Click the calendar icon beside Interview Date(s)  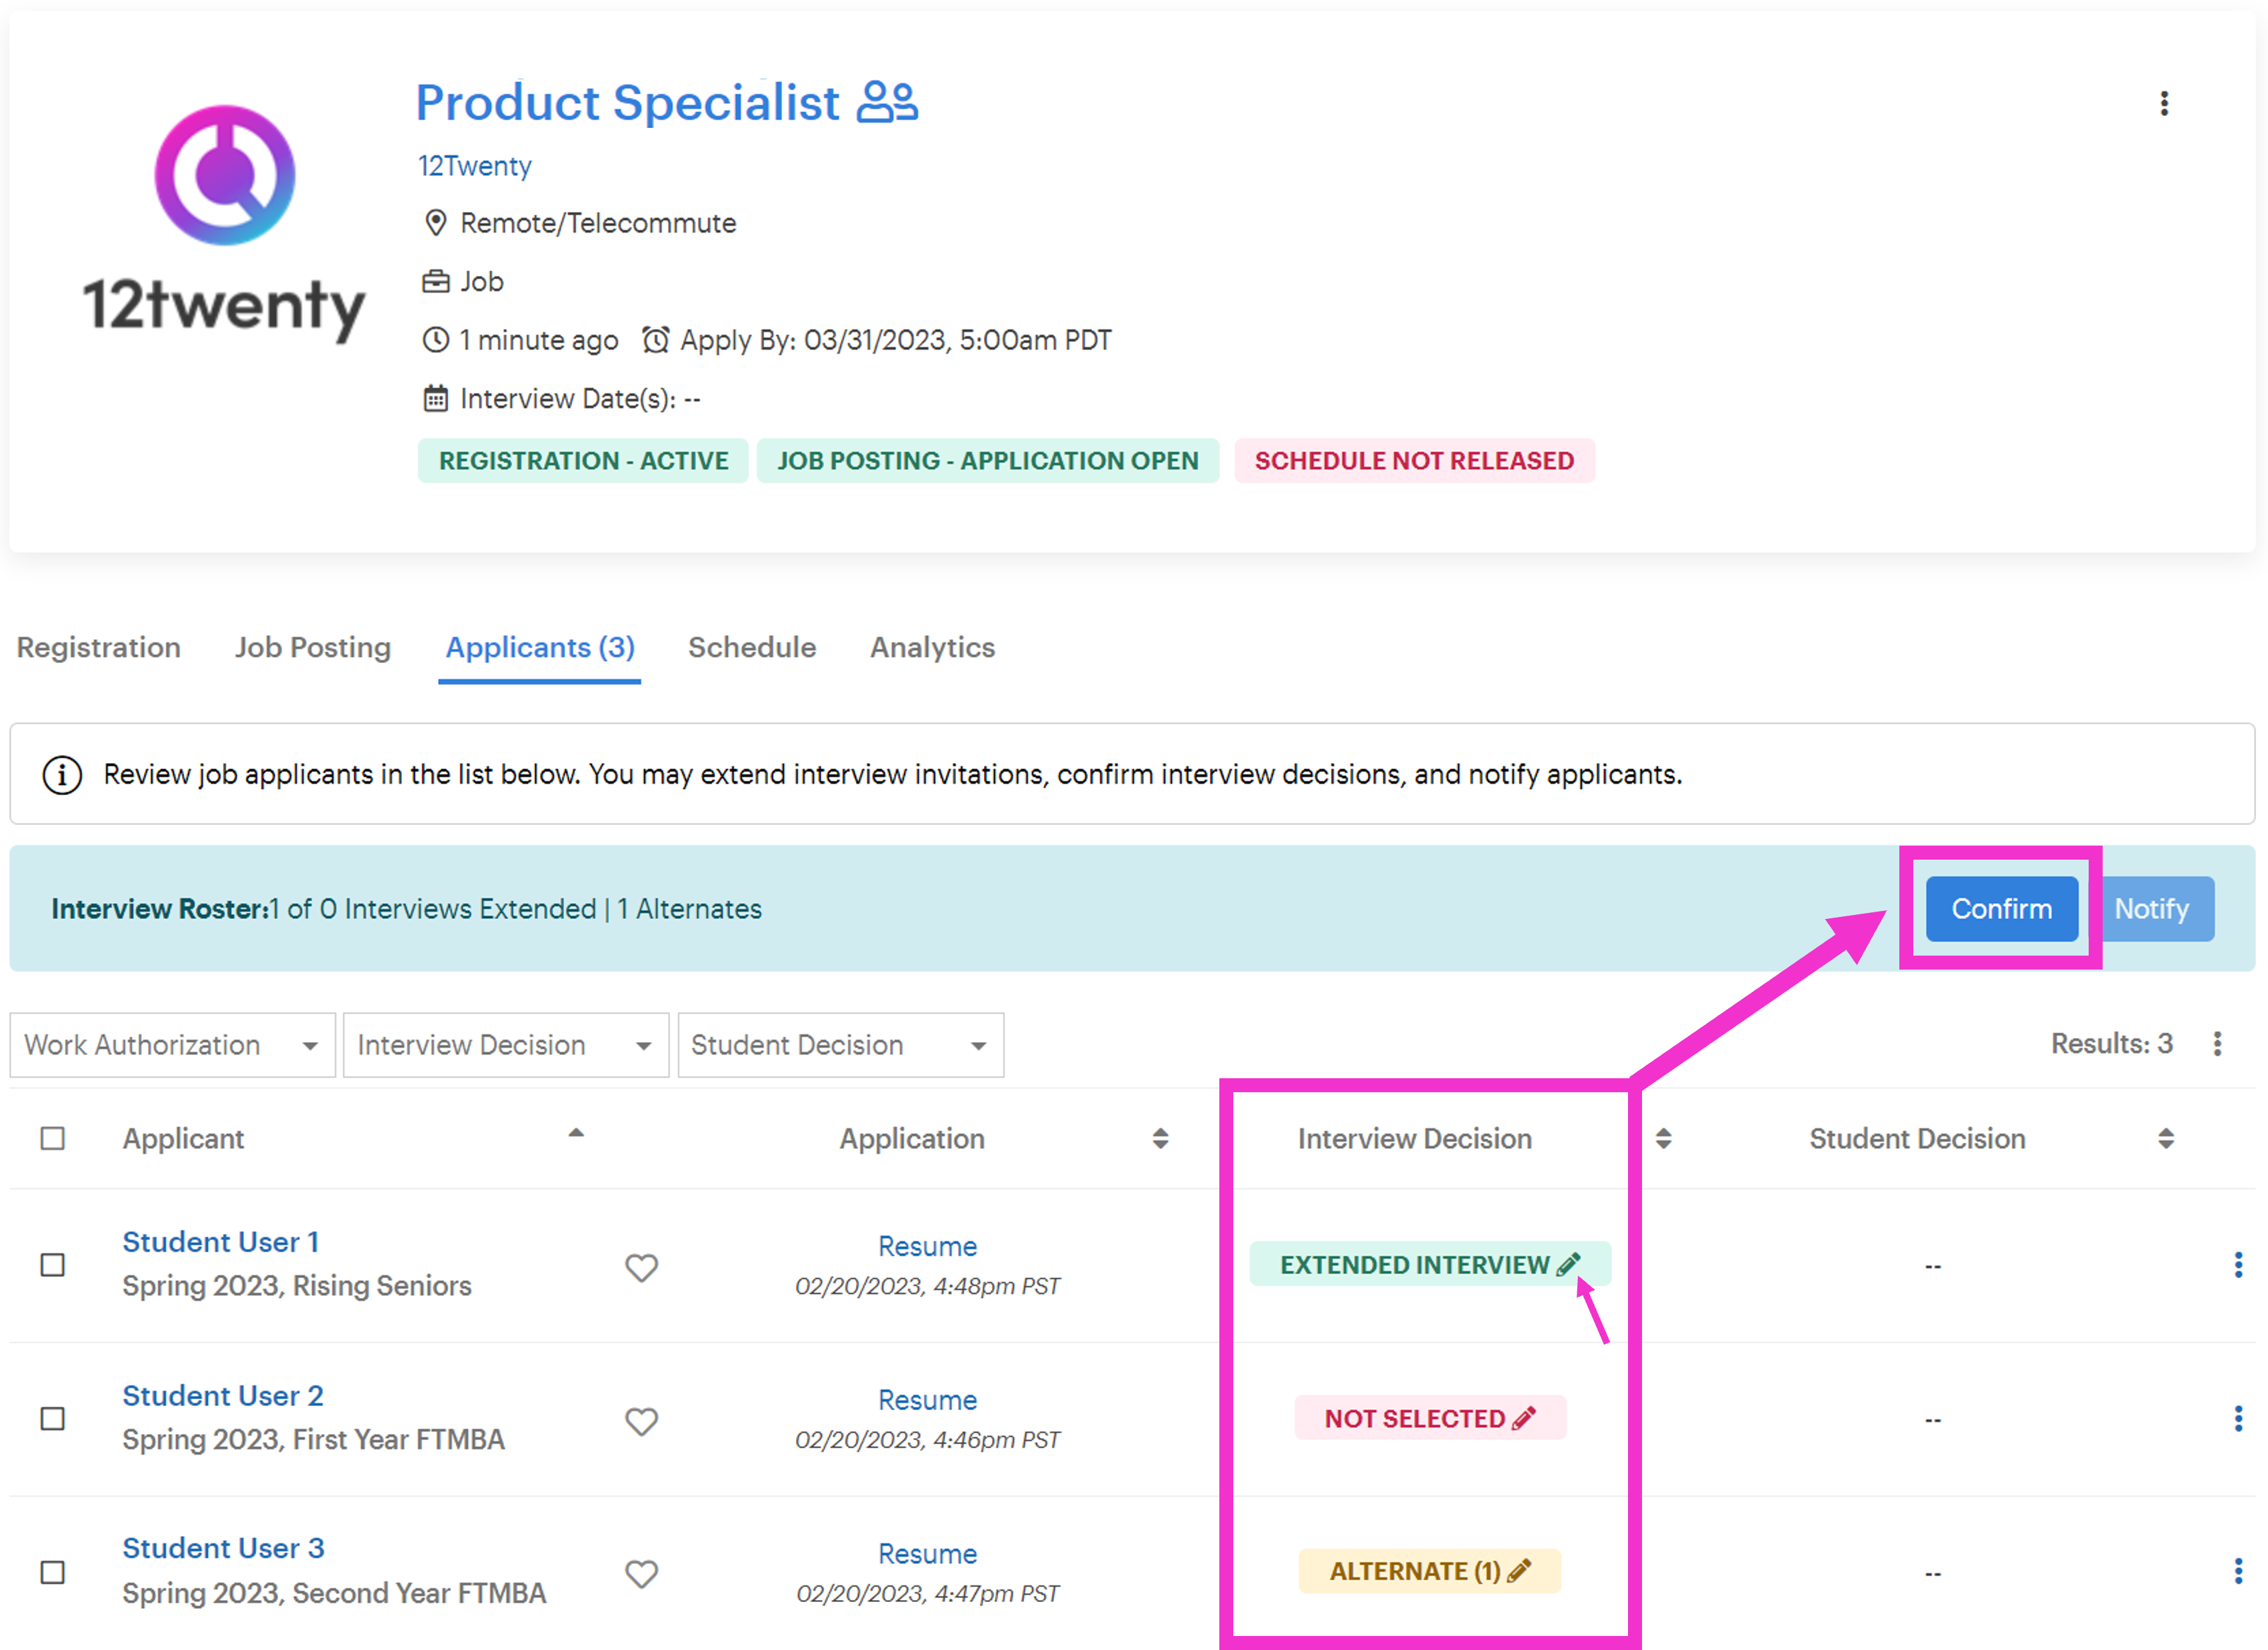click(x=435, y=399)
